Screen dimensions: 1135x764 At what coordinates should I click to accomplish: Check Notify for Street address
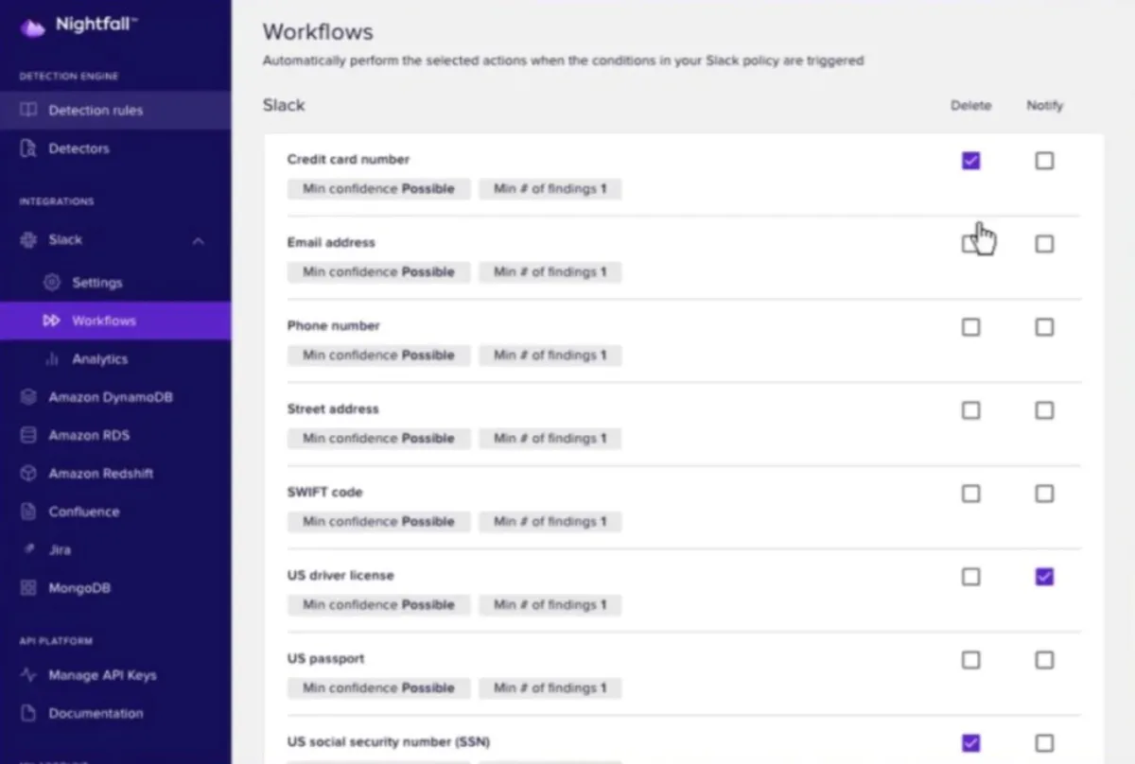1044,410
